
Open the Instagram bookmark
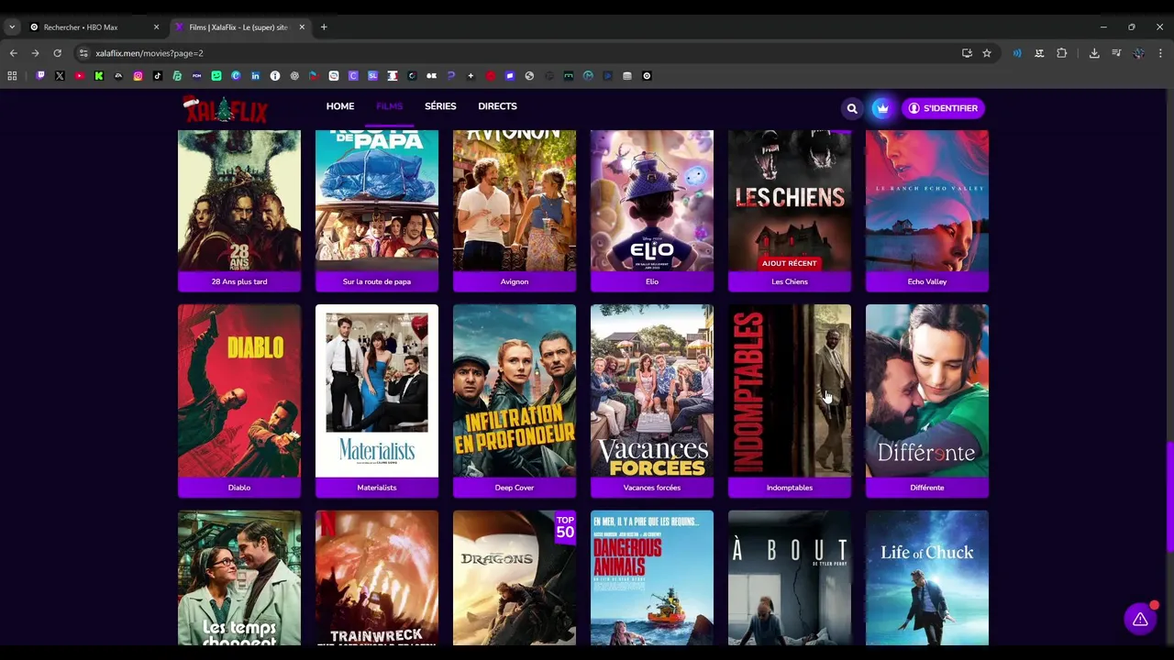point(138,76)
